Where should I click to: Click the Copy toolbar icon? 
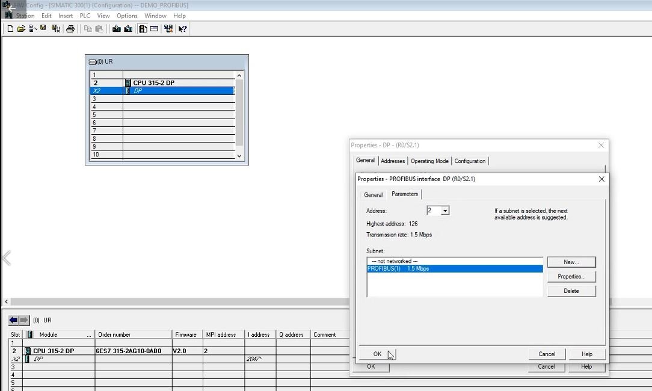pyautogui.click(x=88, y=29)
